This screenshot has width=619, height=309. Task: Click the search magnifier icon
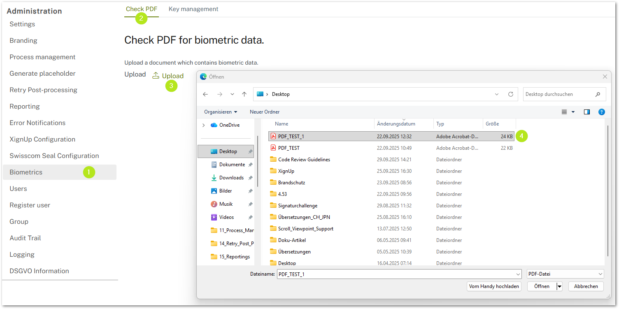pos(598,94)
